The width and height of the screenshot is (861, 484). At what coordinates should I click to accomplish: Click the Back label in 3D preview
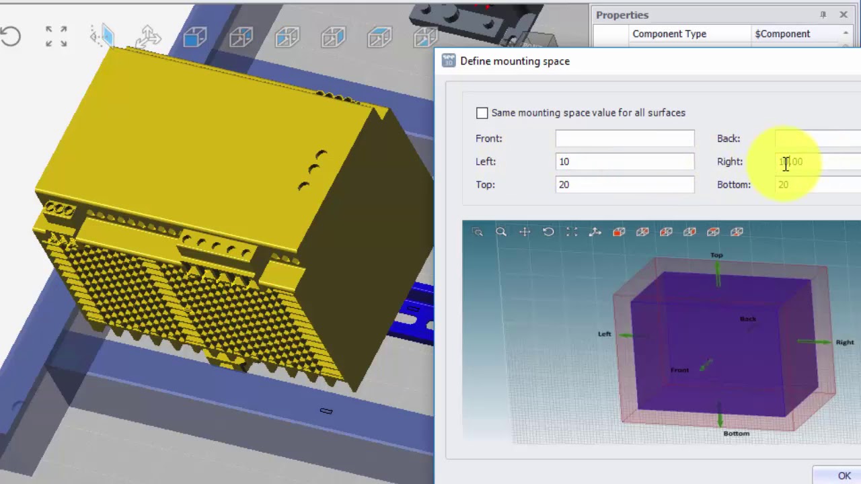pyautogui.click(x=748, y=319)
